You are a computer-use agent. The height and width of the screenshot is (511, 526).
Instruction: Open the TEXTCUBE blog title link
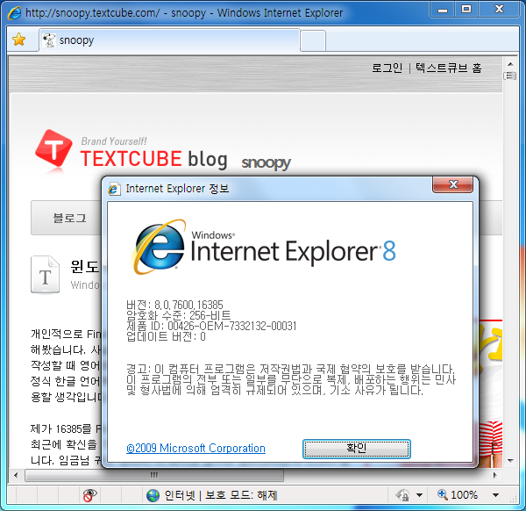pos(153,159)
